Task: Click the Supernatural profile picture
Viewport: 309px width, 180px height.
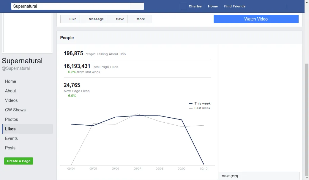Action: pyautogui.click(x=27, y=32)
